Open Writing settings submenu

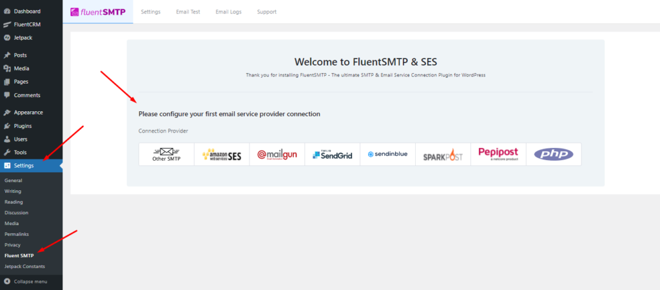click(x=13, y=192)
